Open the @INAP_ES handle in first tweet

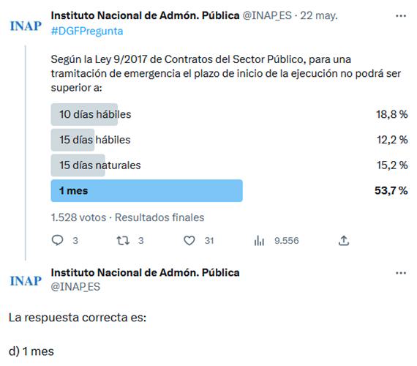click(267, 15)
